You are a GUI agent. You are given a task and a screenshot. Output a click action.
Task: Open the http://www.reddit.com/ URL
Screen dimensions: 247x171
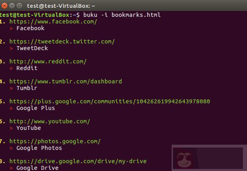pyautogui.click(x=48, y=62)
